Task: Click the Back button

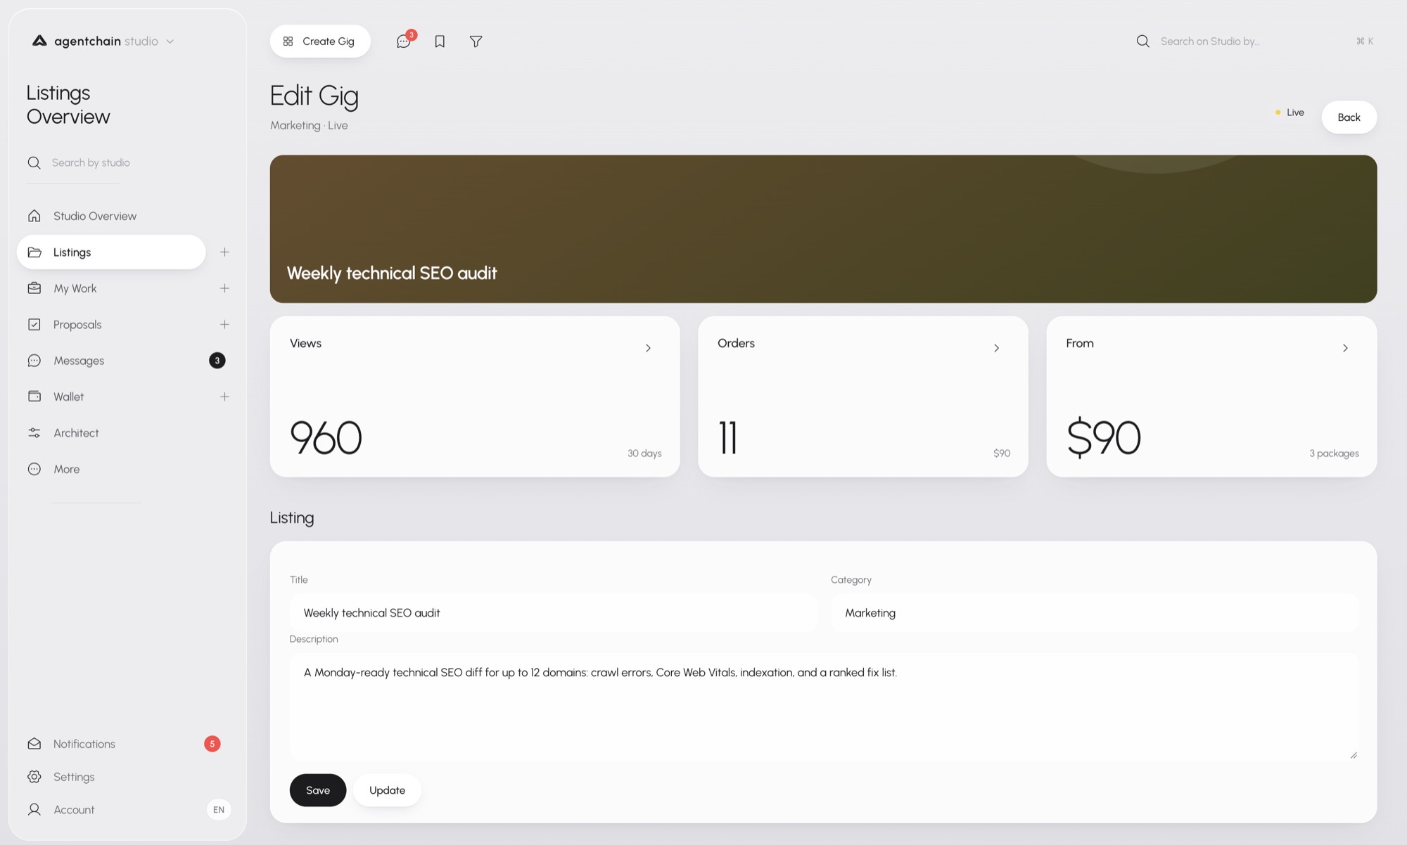Action: pos(1349,117)
